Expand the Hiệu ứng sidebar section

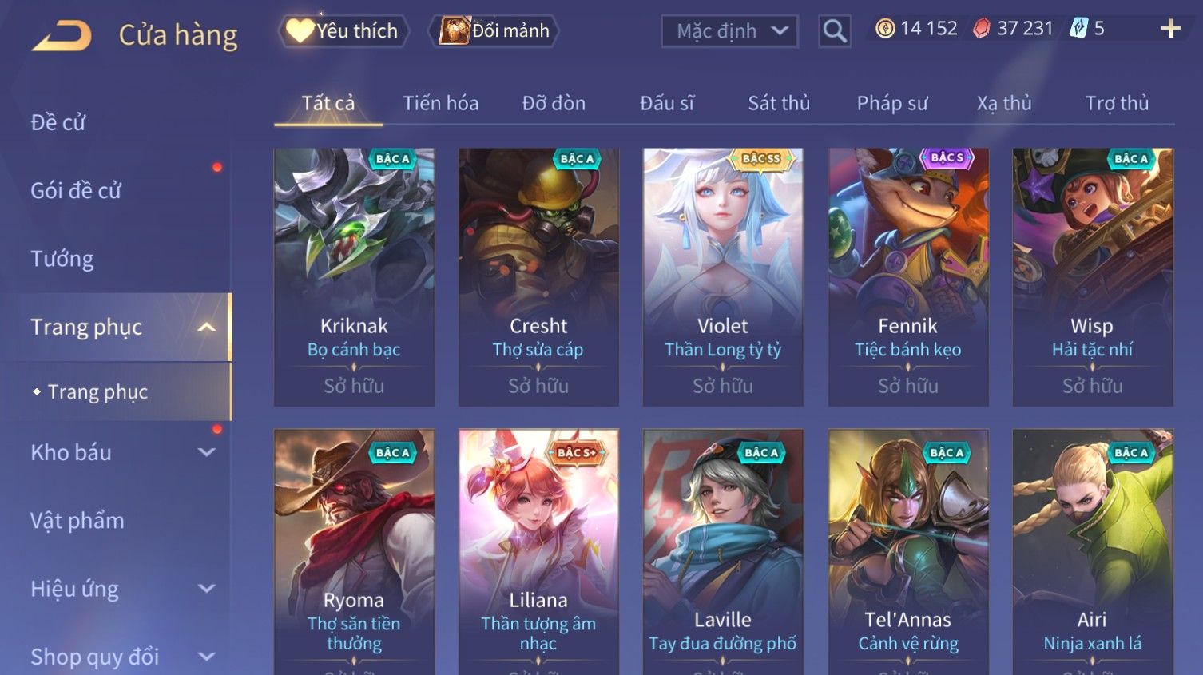(x=207, y=589)
